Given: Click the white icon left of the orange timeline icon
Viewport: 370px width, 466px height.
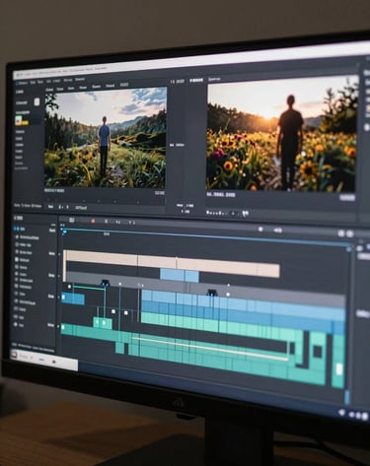Looking at the screenshot, I should 72,220.
